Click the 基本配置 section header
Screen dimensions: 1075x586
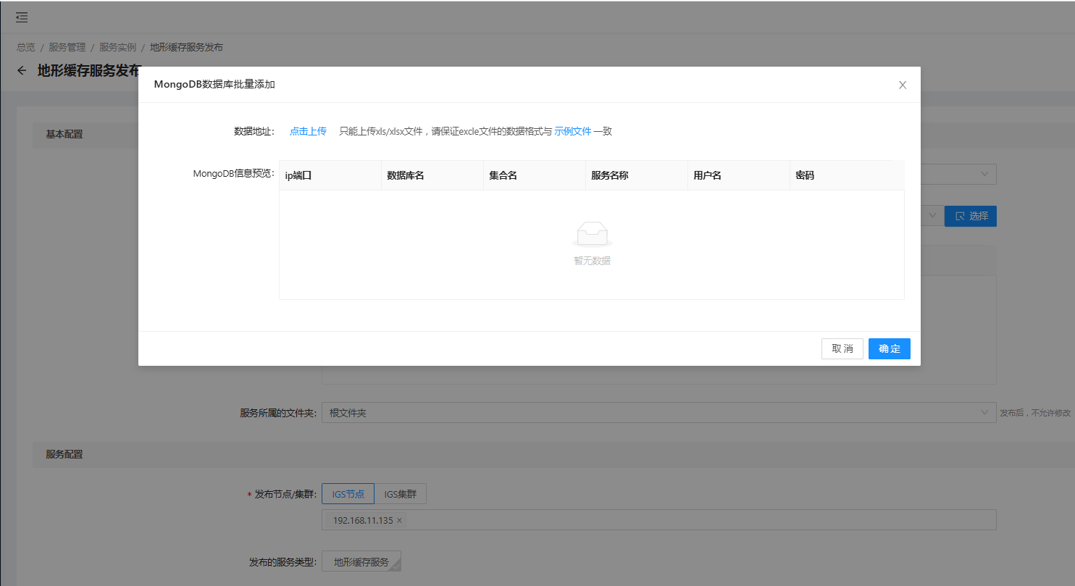click(64, 134)
